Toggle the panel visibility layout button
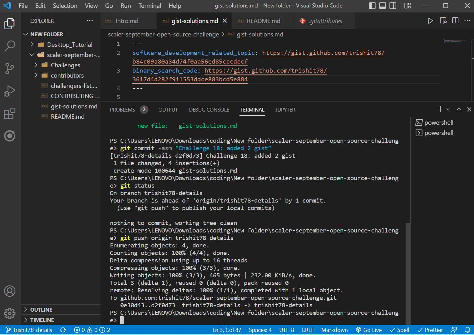 point(383,6)
